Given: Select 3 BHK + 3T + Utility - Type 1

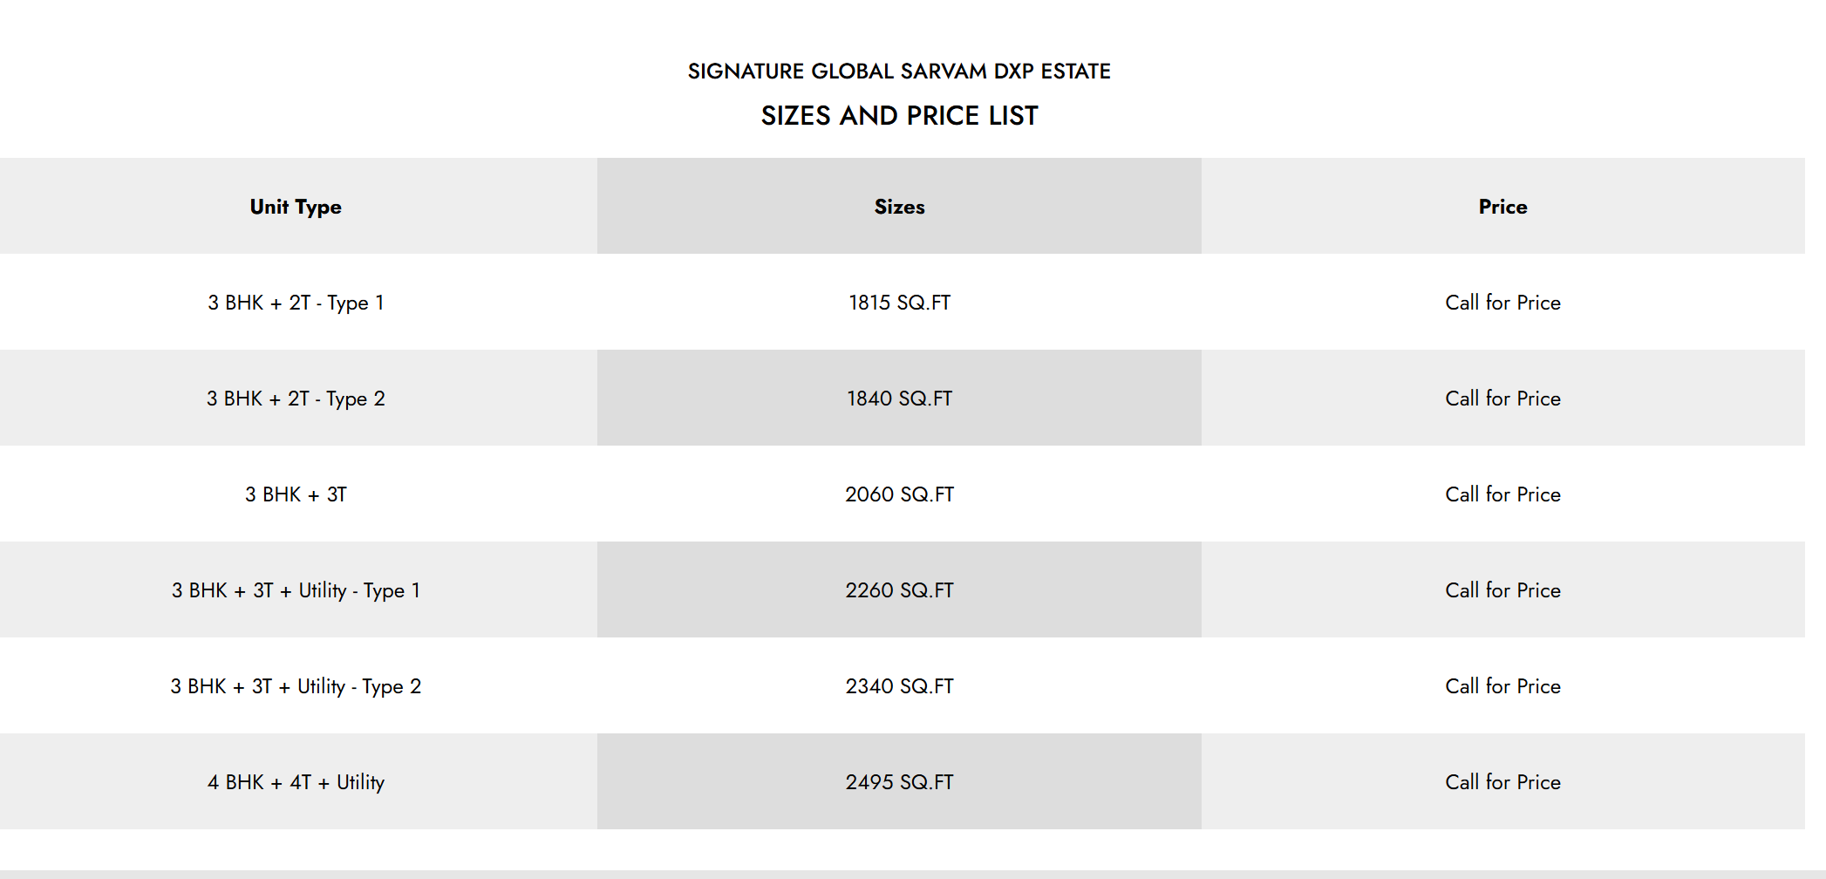Looking at the screenshot, I should coord(296,590).
